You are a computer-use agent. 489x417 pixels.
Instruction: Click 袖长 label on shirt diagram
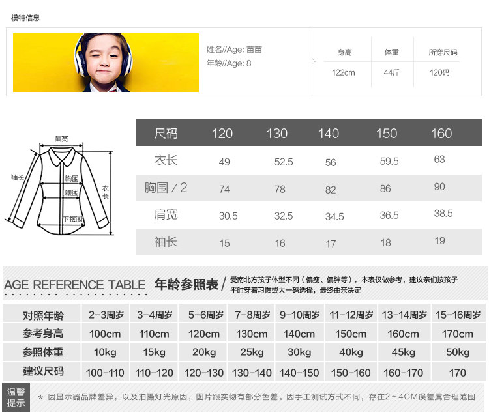(x=18, y=178)
